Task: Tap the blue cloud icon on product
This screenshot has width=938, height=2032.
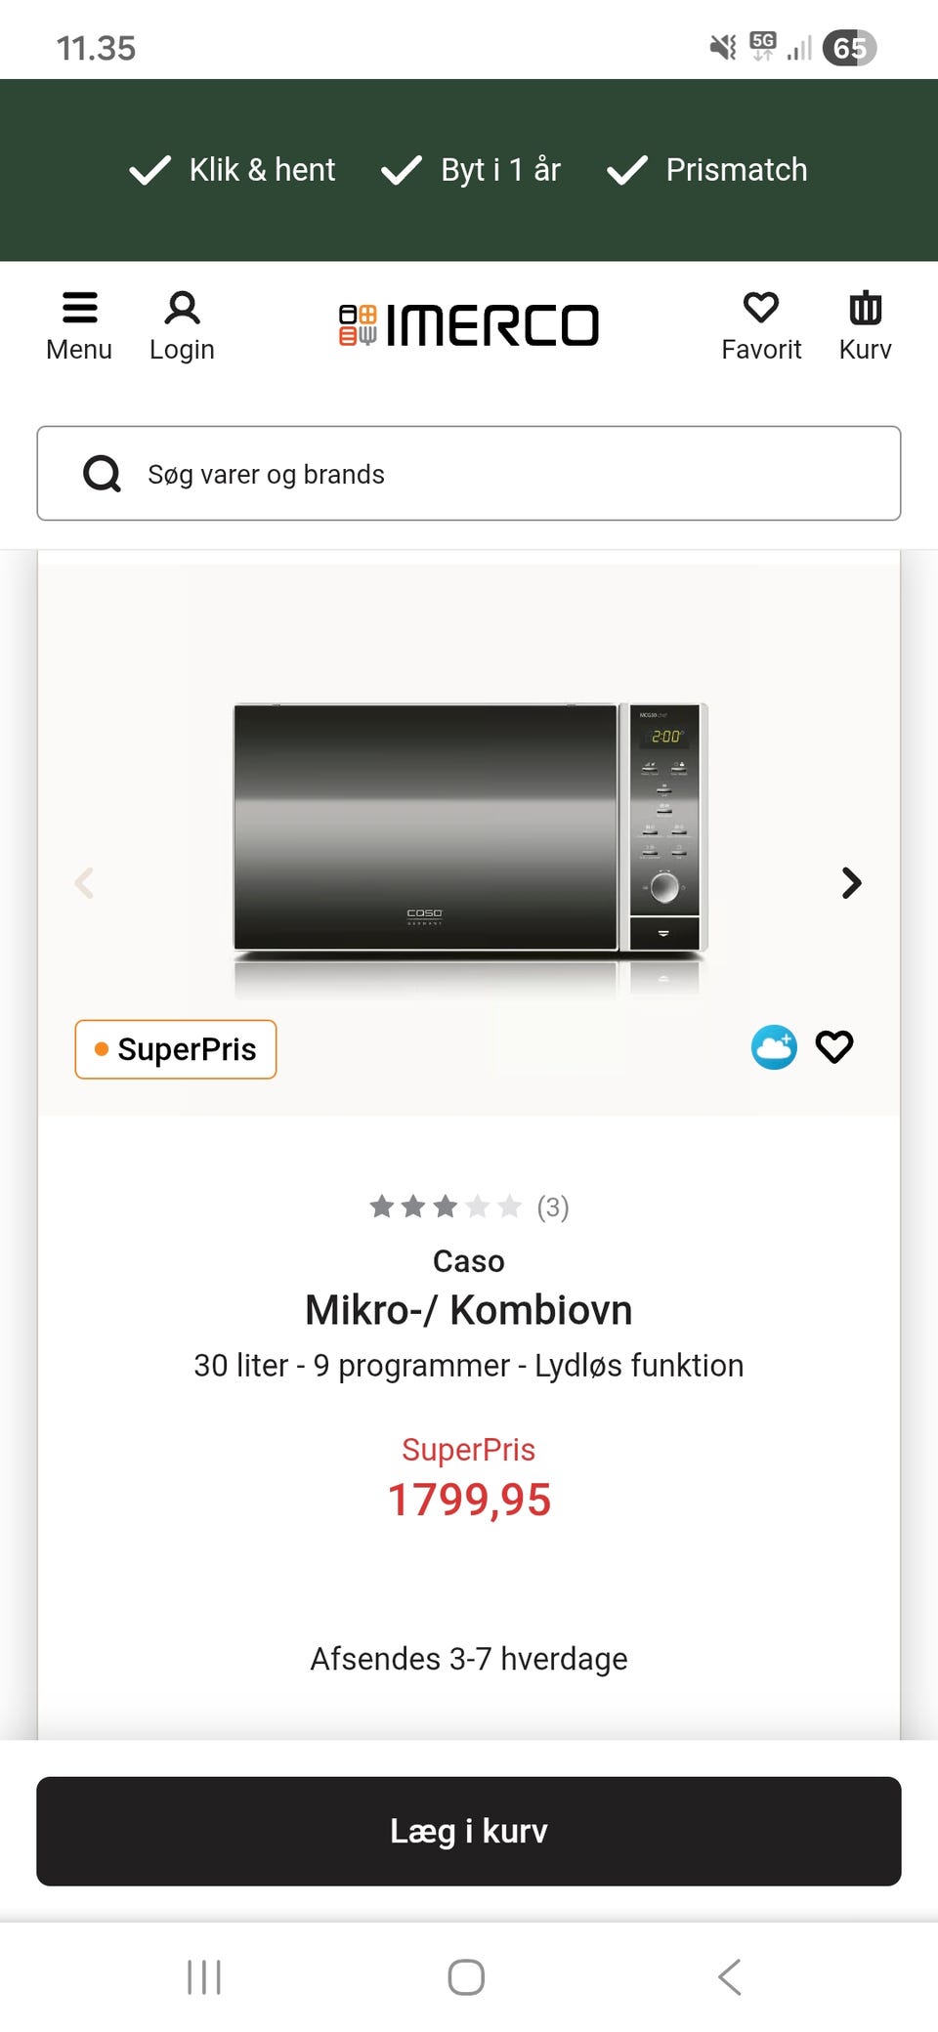Action: [x=774, y=1047]
